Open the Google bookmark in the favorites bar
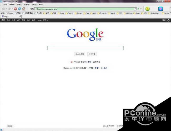This screenshot has width=171, height=131. [9, 13]
